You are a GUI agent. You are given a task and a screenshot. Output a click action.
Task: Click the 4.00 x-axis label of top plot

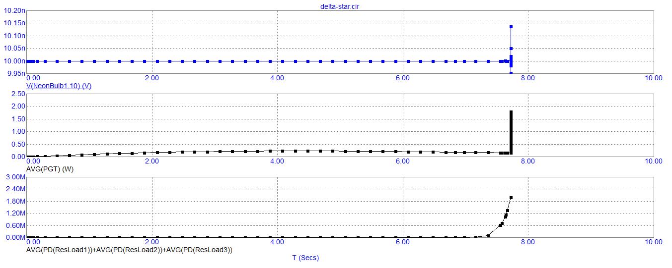pos(277,78)
